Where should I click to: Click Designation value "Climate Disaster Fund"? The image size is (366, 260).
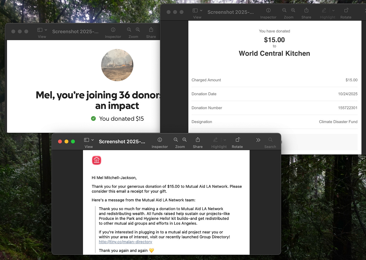coord(338,122)
